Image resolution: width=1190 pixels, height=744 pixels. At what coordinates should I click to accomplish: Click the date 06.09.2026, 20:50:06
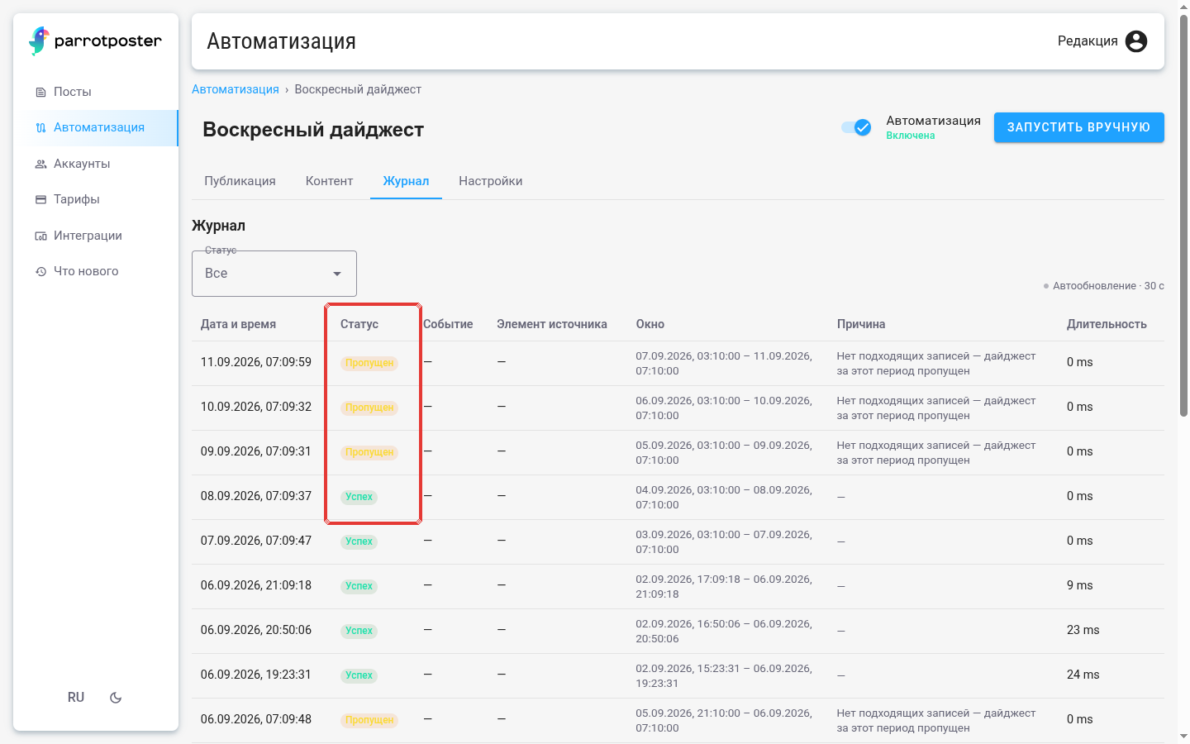click(256, 630)
